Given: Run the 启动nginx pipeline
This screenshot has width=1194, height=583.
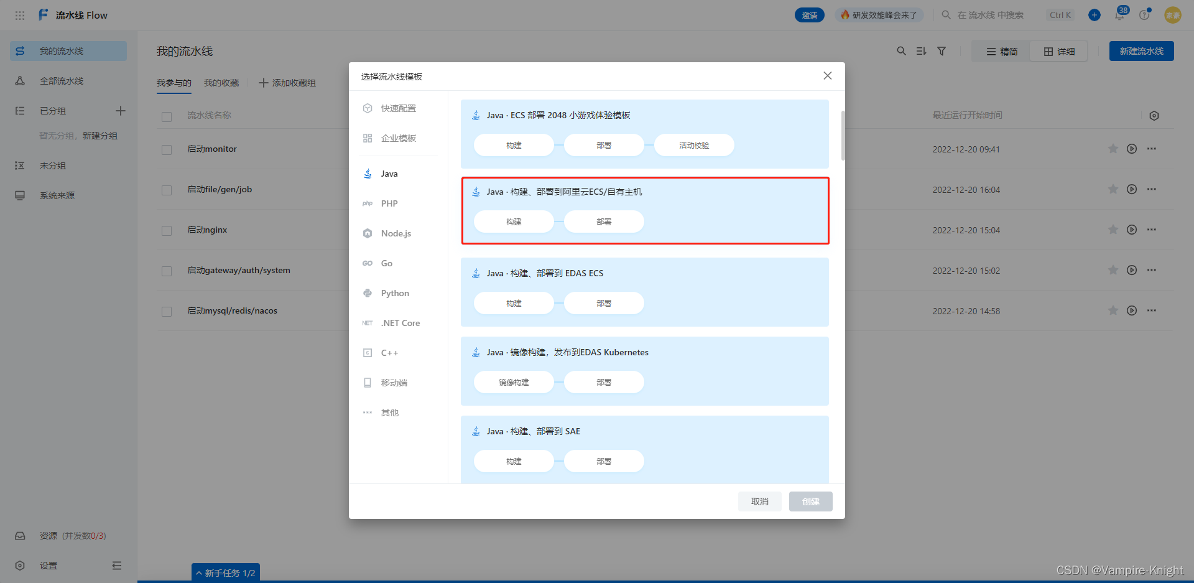Looking at the screenshot, I should point(1132,230).
